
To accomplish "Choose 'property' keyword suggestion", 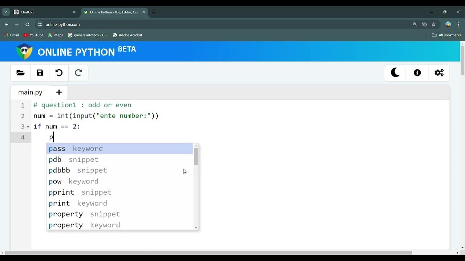I will (120, 225).
